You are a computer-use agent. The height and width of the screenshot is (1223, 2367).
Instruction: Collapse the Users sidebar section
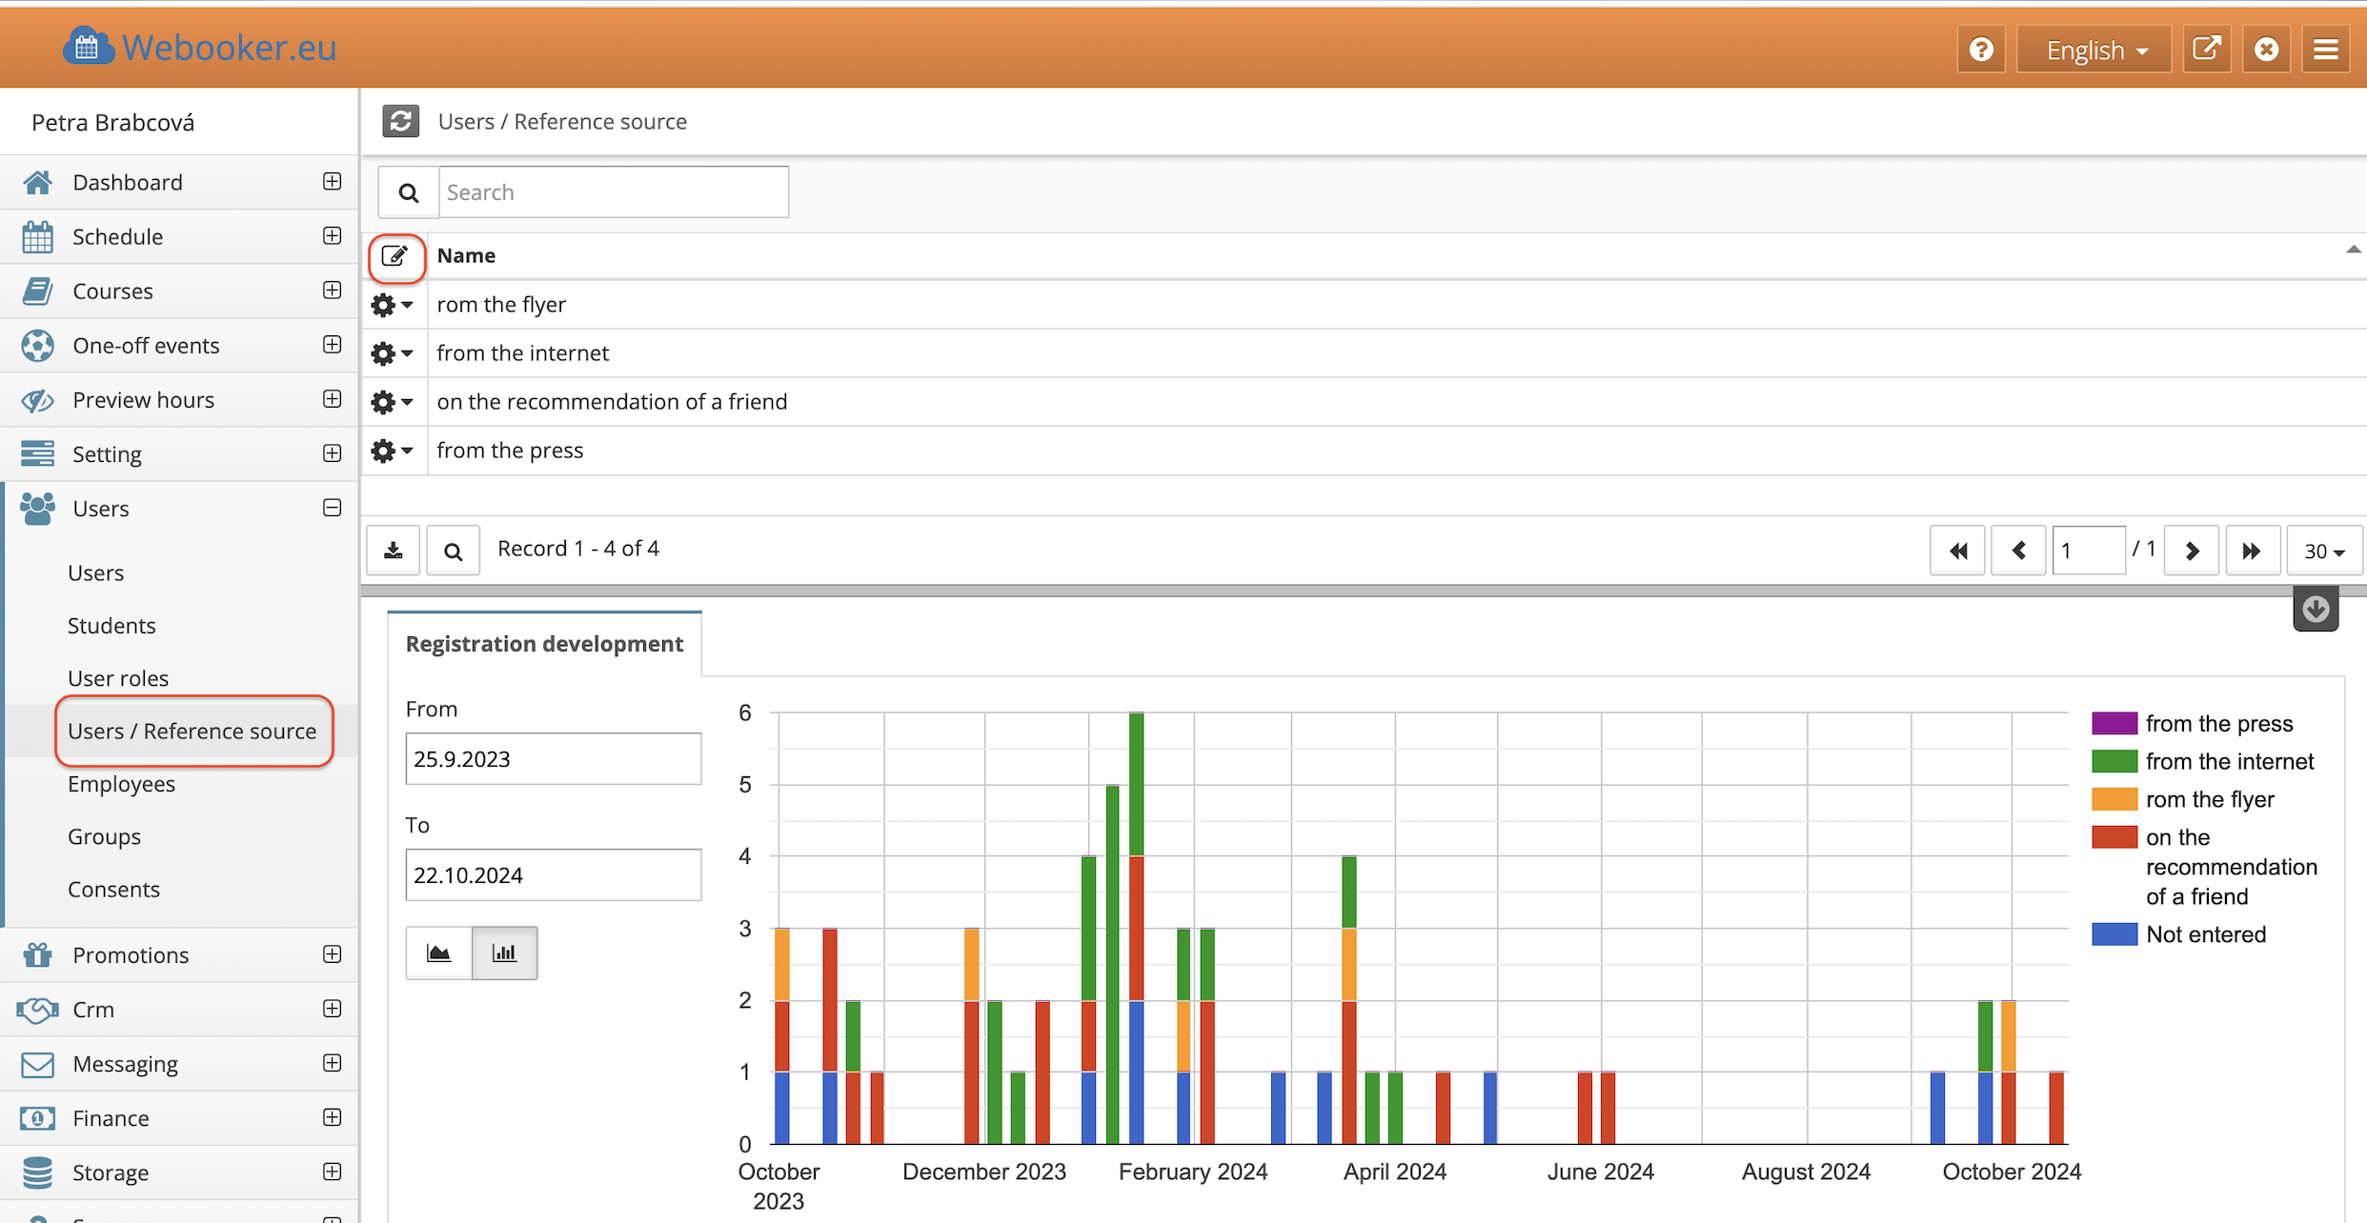[332, 508]
